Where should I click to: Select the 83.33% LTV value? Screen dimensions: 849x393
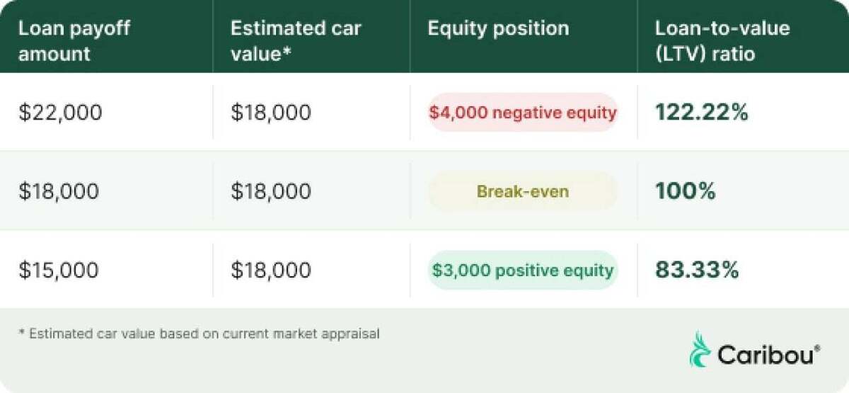pyautogui.click(x=697, y=270)
